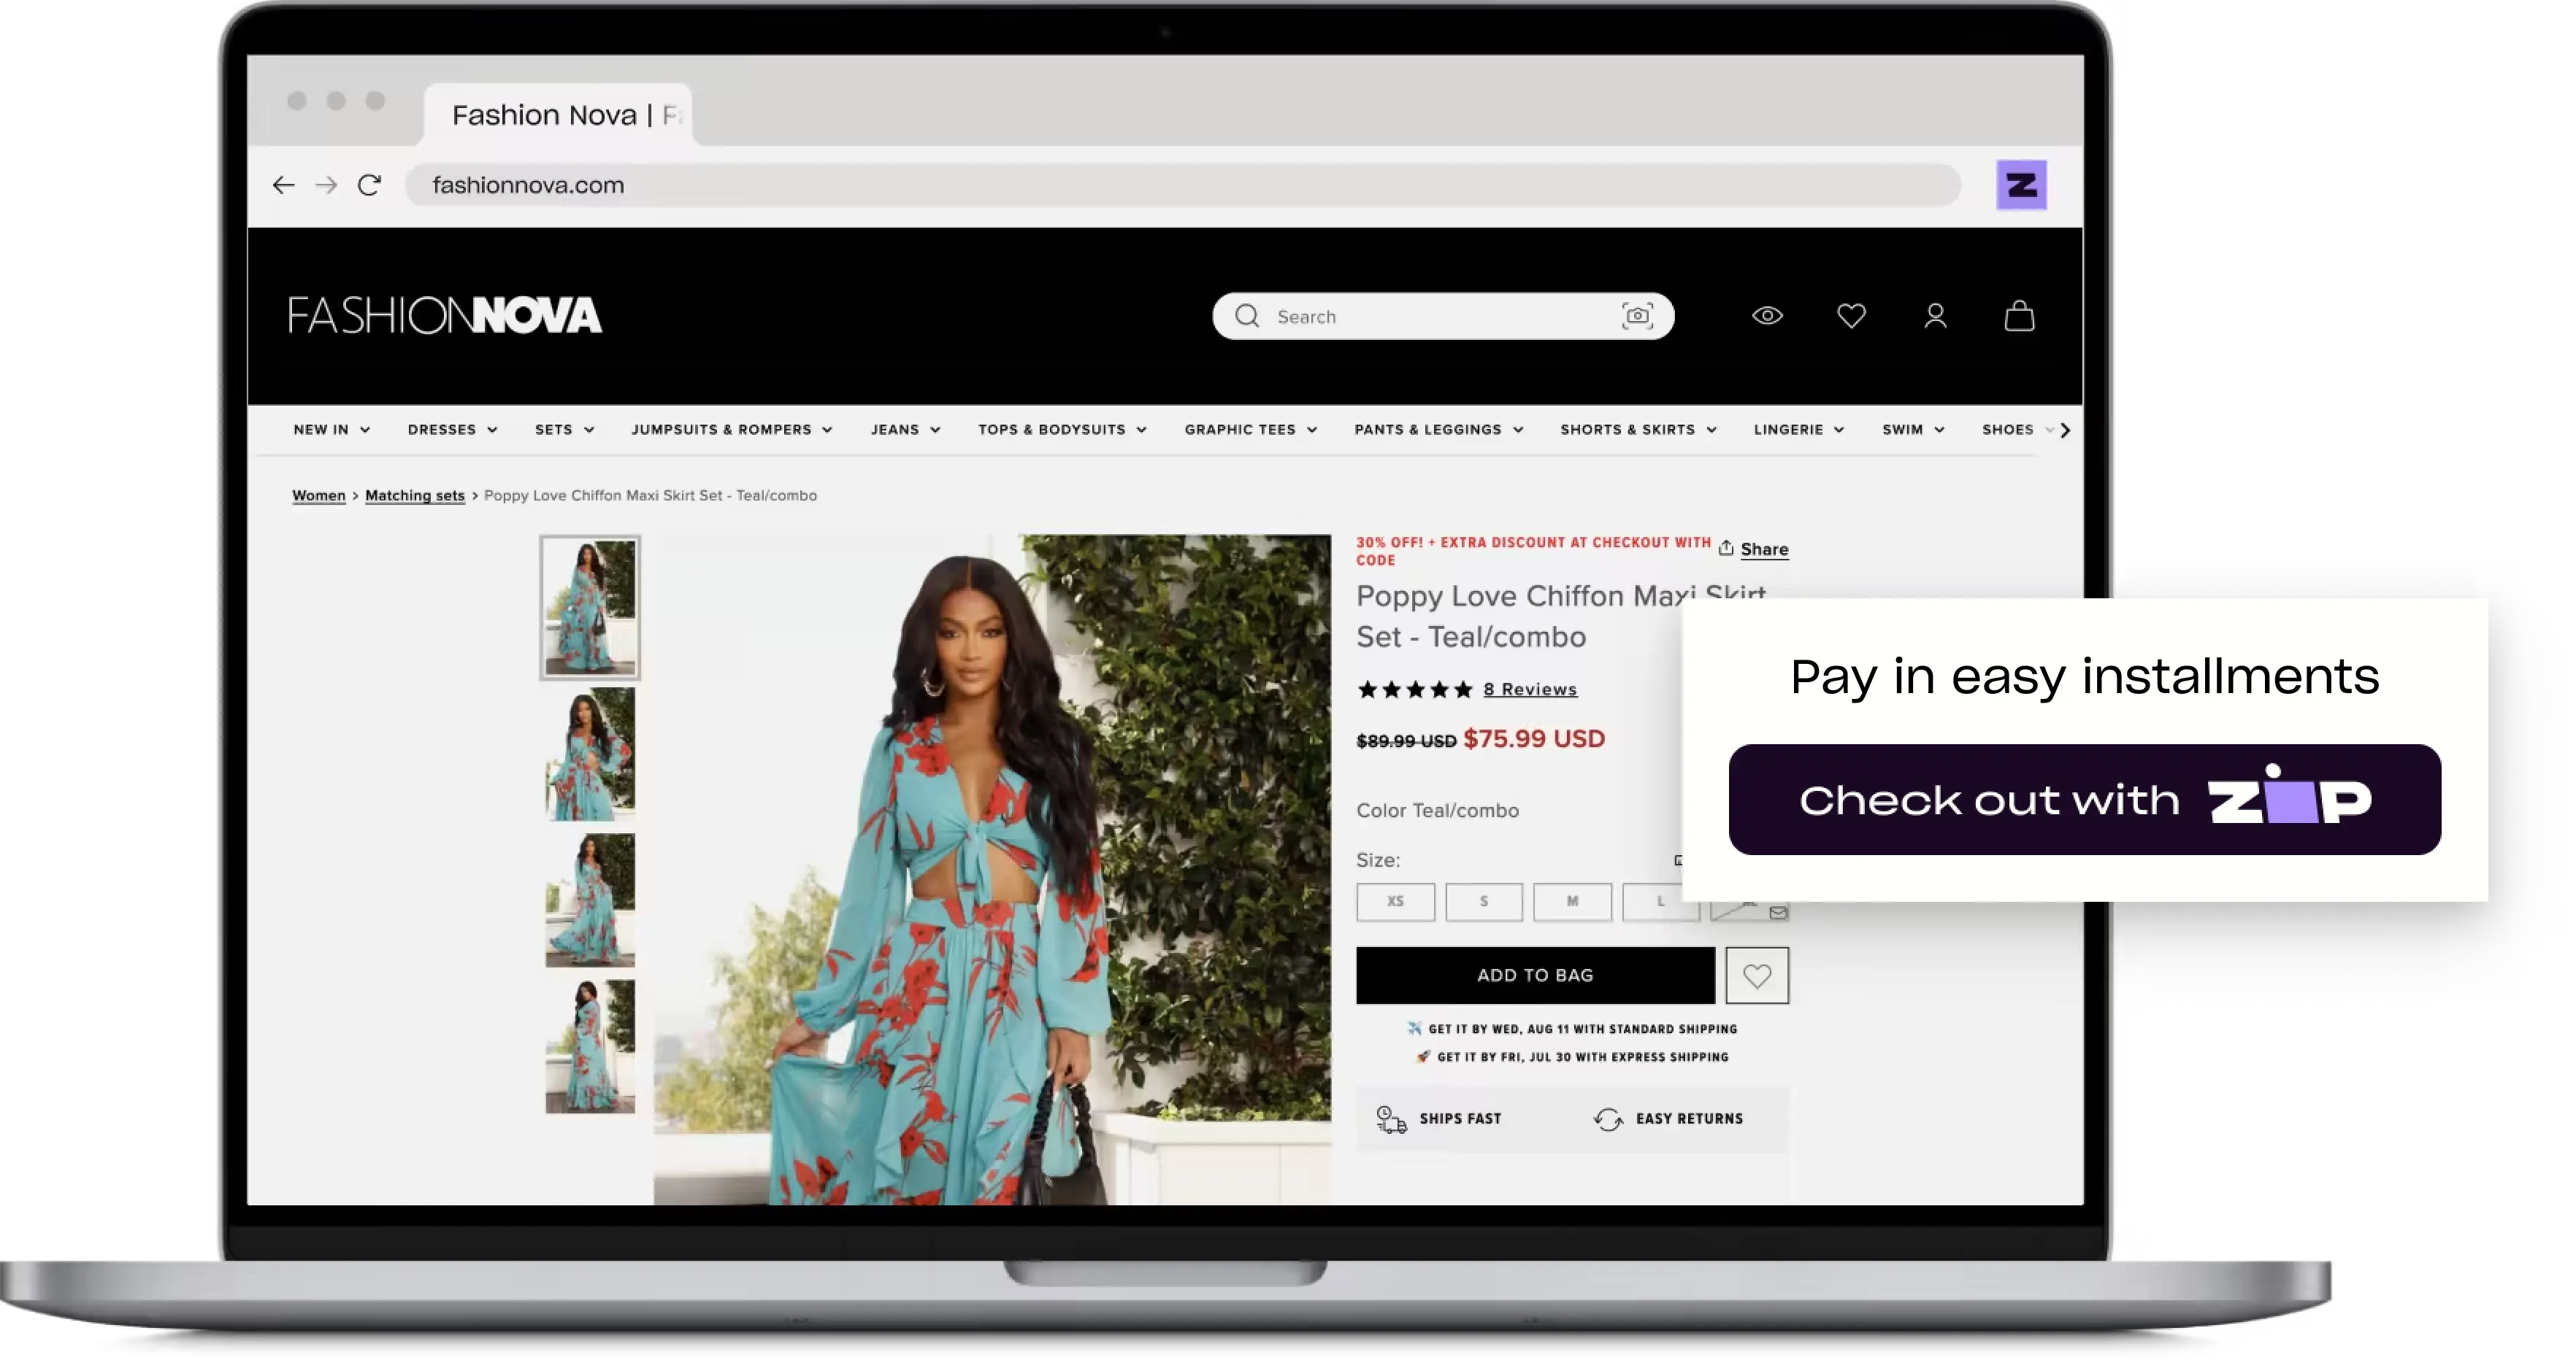The image size is (2576, 1360).
Task: Expand the SETS navigation dropdown
Action: [562, 429]
